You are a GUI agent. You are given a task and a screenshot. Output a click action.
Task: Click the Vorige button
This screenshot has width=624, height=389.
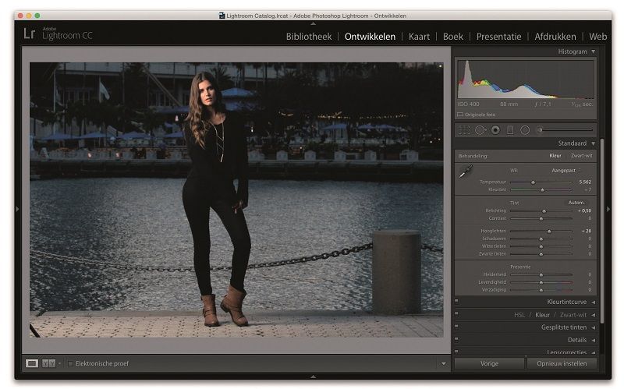pyautogui.click(x=489, y=363)
